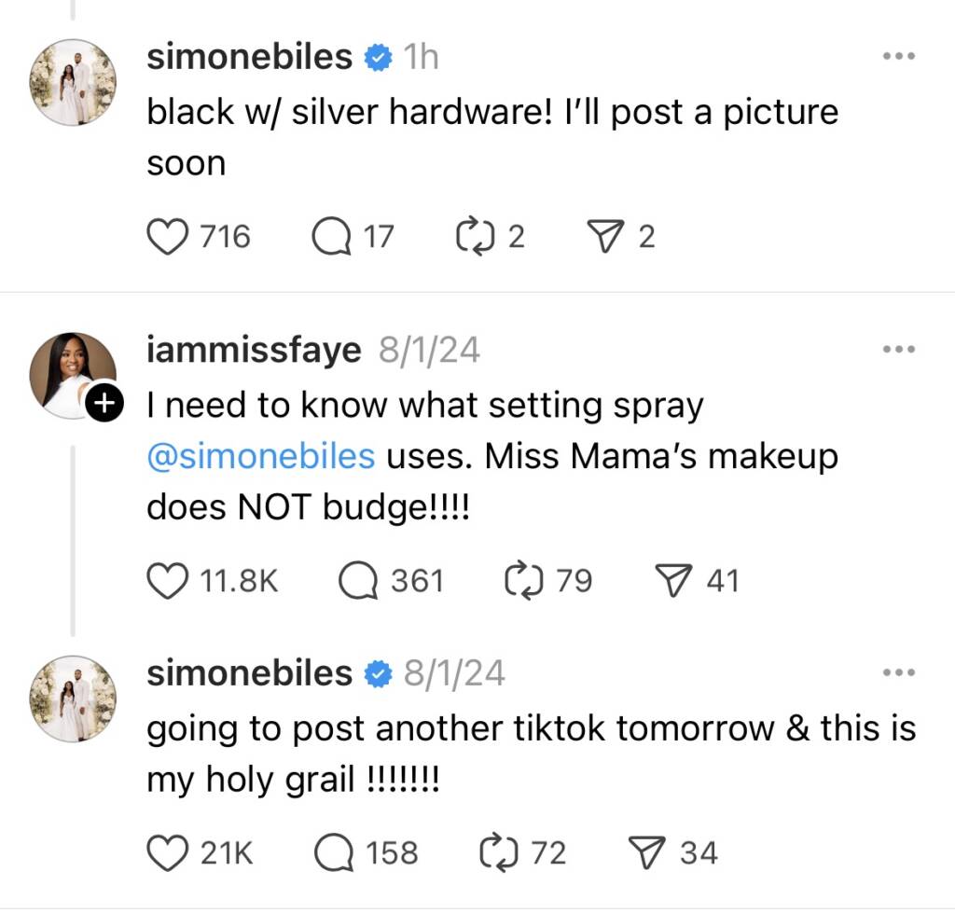Image resolution: width=955 pixels, height=913 pixels.
Task: Open simonebiles avatar on the 1h reply
Action: click(x=74, y=81)
